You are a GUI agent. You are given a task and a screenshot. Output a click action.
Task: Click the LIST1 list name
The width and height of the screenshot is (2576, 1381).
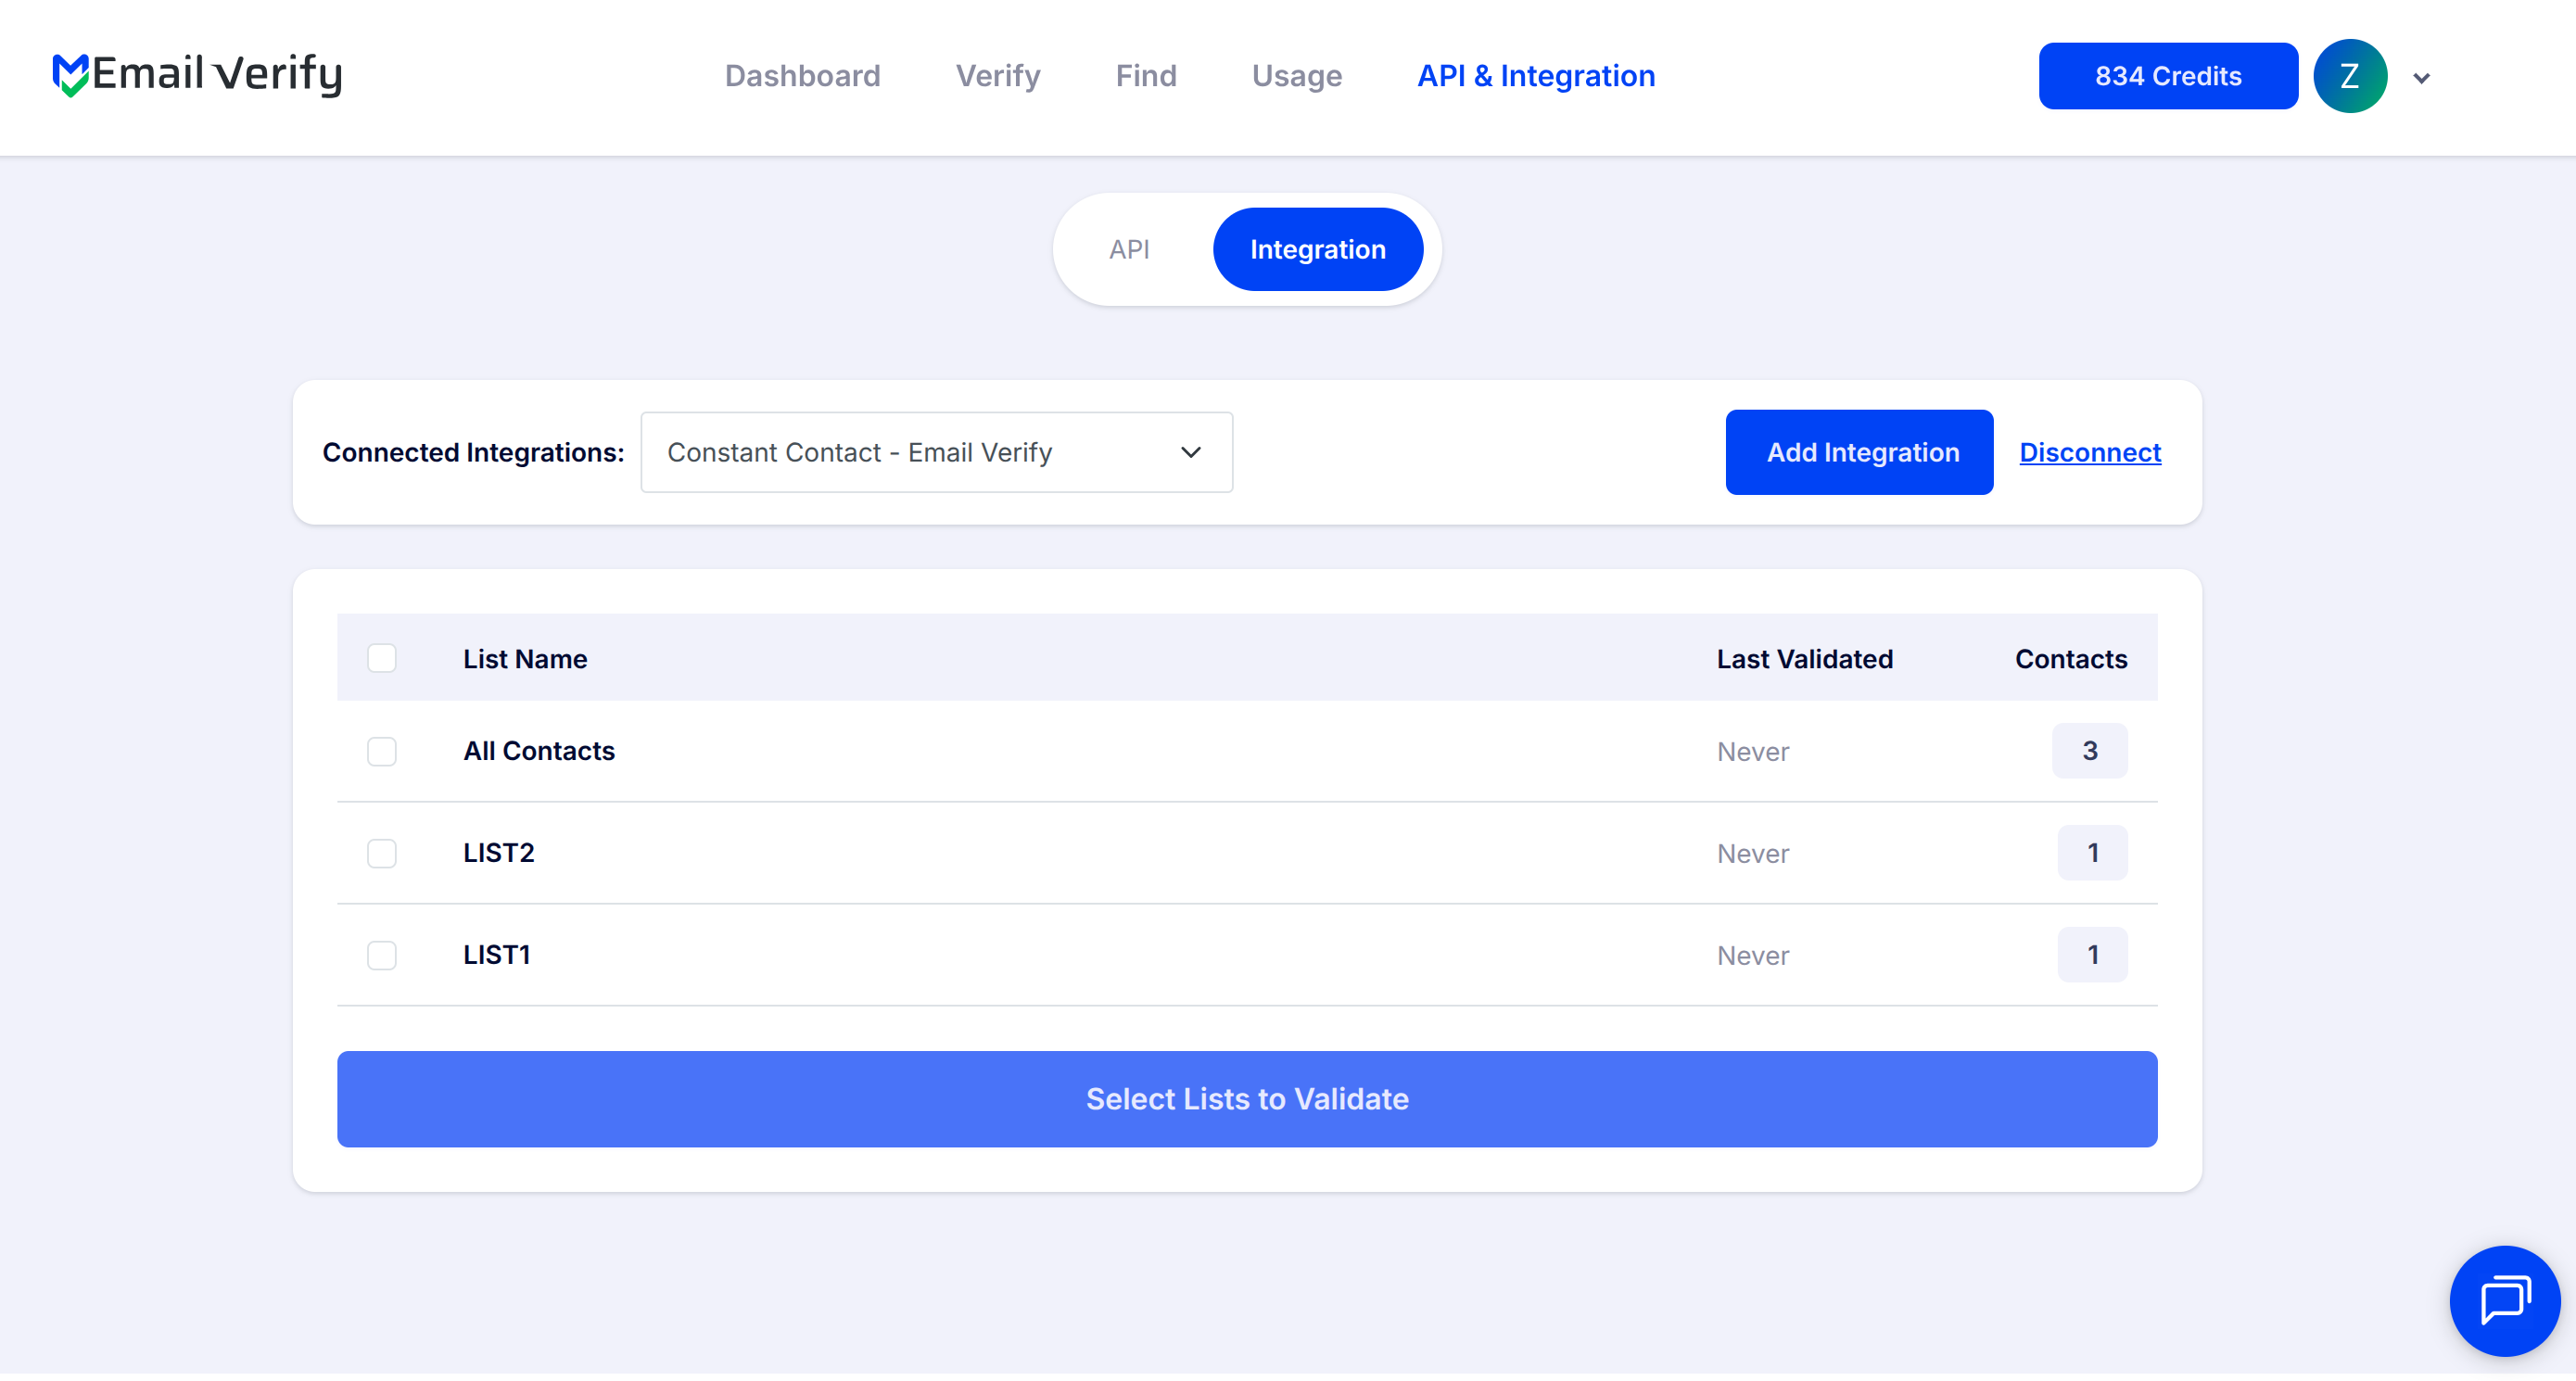[x=497, y=954]
